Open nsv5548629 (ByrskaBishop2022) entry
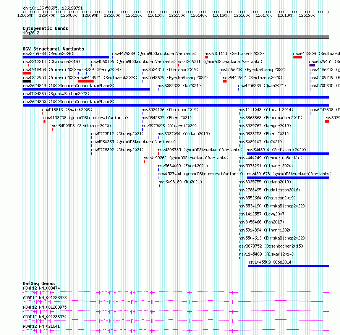 point(175,78)
